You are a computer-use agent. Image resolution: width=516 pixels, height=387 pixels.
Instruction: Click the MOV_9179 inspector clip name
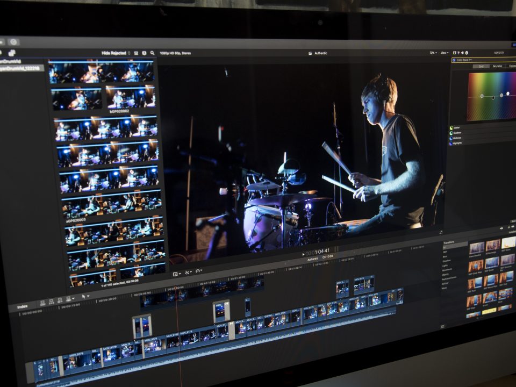point(499,53)
